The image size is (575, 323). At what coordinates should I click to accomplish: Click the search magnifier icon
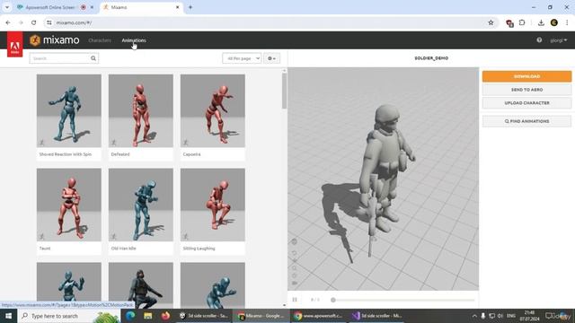click(x=93, y=58)
